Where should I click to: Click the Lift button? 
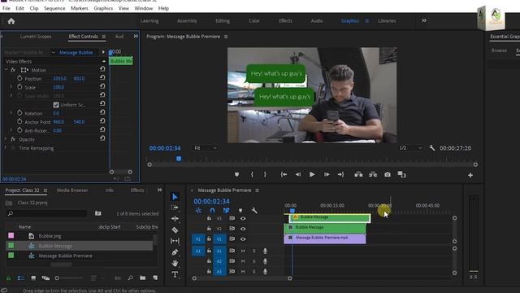(358, 174)
